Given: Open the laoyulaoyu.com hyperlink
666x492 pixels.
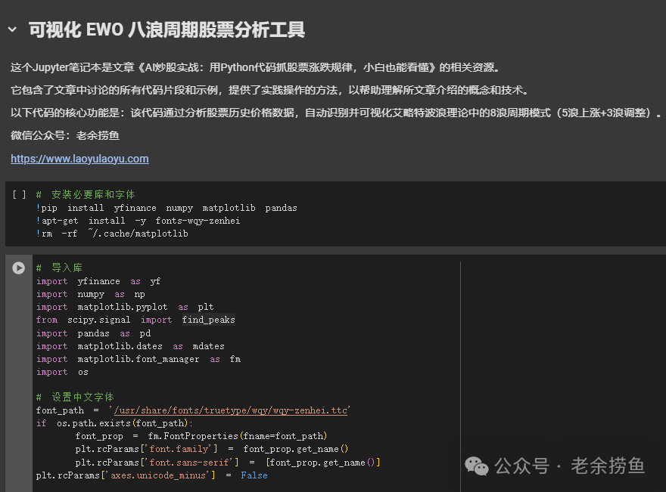Looking at the screenshot, I should (x=80, y=159).
